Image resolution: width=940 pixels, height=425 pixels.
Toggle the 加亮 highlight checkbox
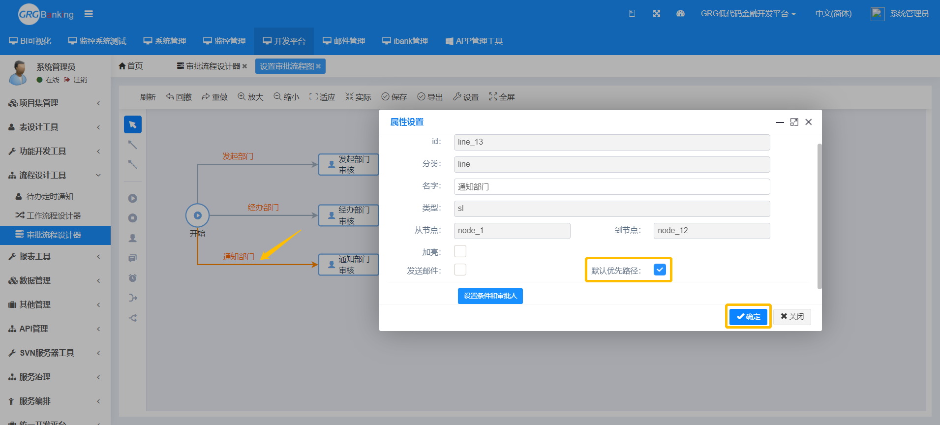coord(460,251)
